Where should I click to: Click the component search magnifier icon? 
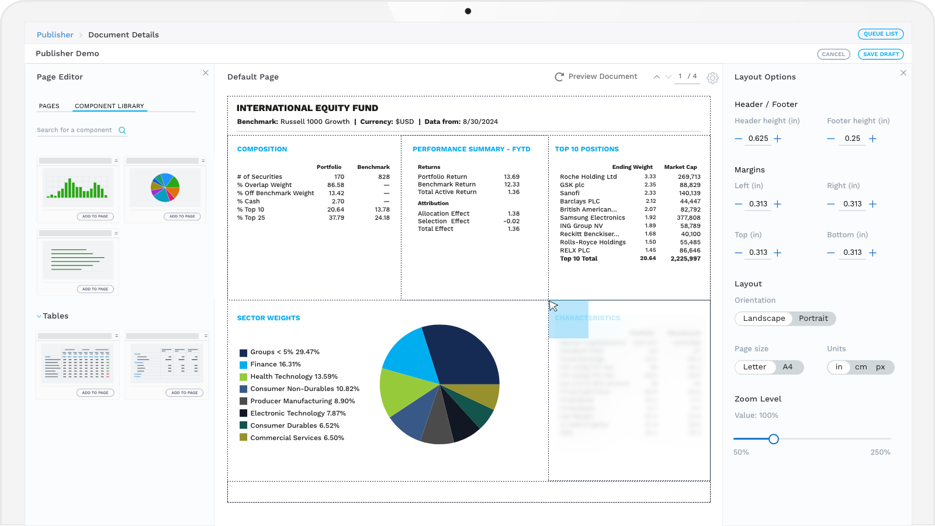coord(122,130)
